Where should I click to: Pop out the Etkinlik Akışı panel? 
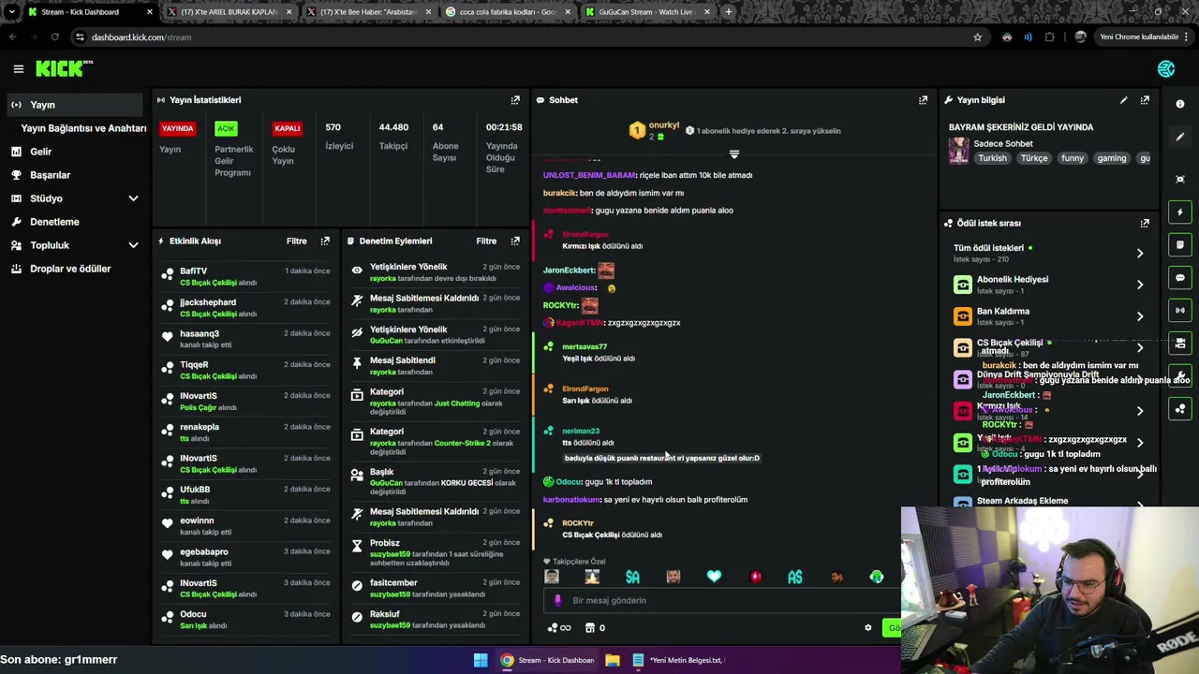click(x=325, y=242)
